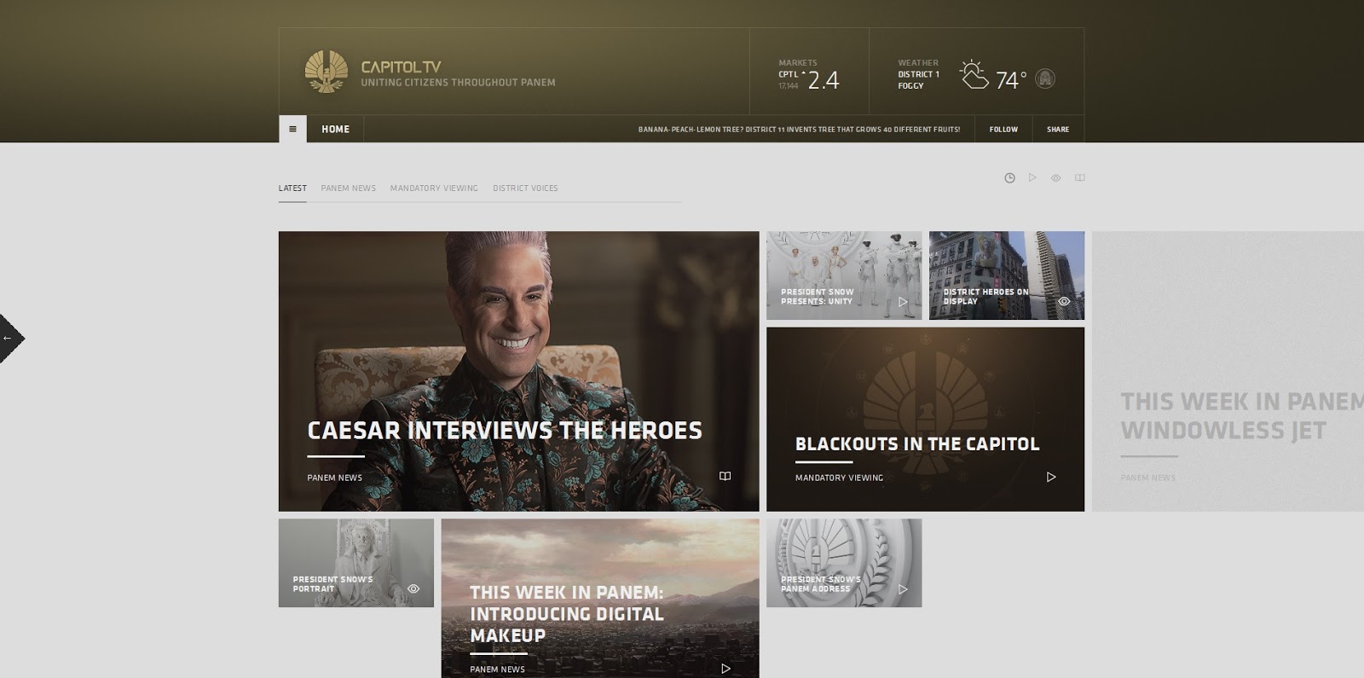Screen dimensions: 1364x678
Task: Open the hamburger menu beside HOME
Action: [292, 129]
